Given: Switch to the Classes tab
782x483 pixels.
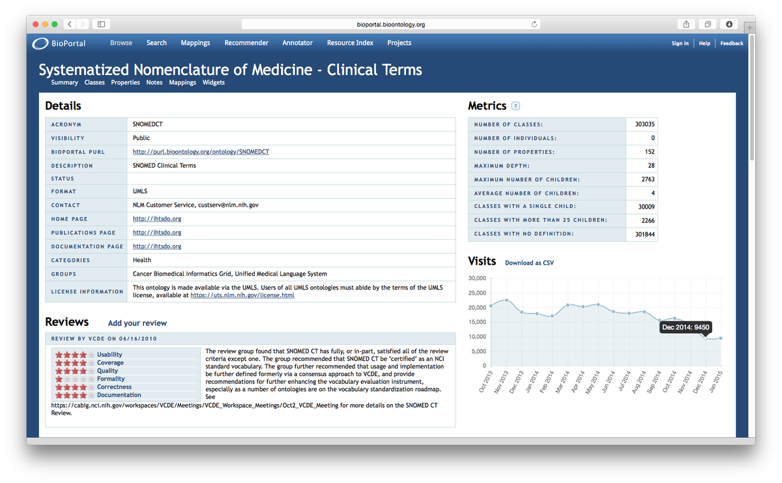Looking at the screenshot, I should (x=94, y=83).
